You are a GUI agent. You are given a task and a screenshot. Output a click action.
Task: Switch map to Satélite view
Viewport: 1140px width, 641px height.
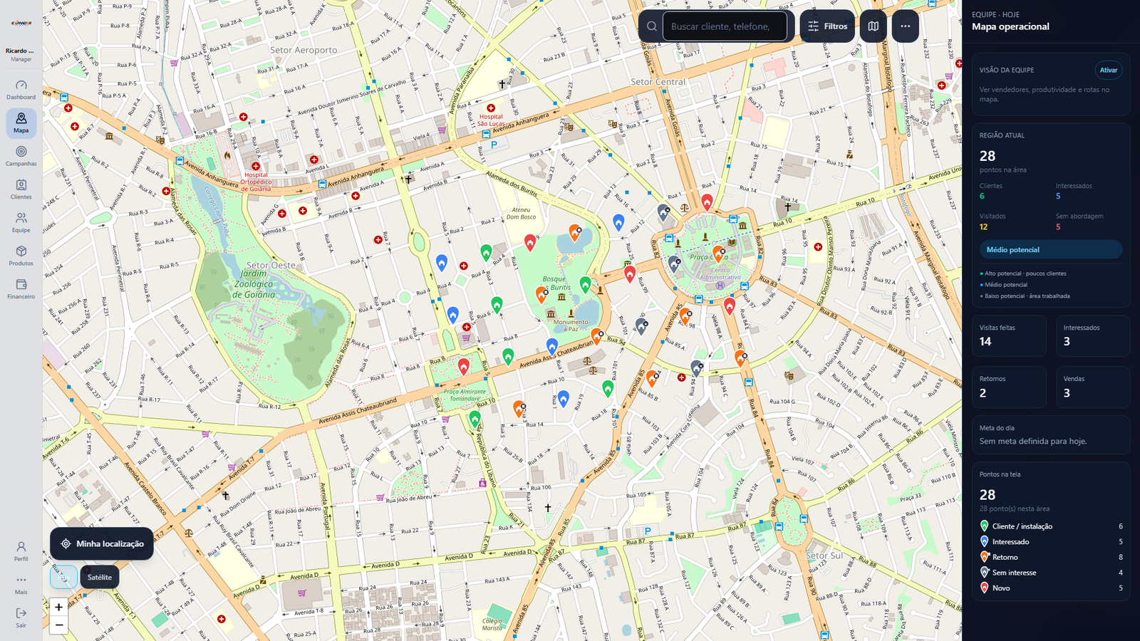[x=100, y=577]
